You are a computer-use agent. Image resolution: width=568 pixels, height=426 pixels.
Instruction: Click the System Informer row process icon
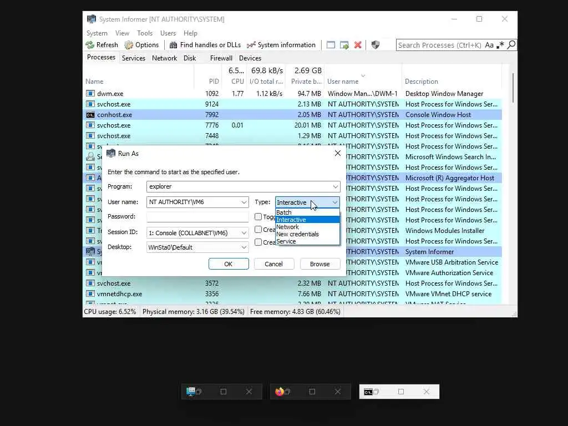pyautogui.click(x=90, y=251)
